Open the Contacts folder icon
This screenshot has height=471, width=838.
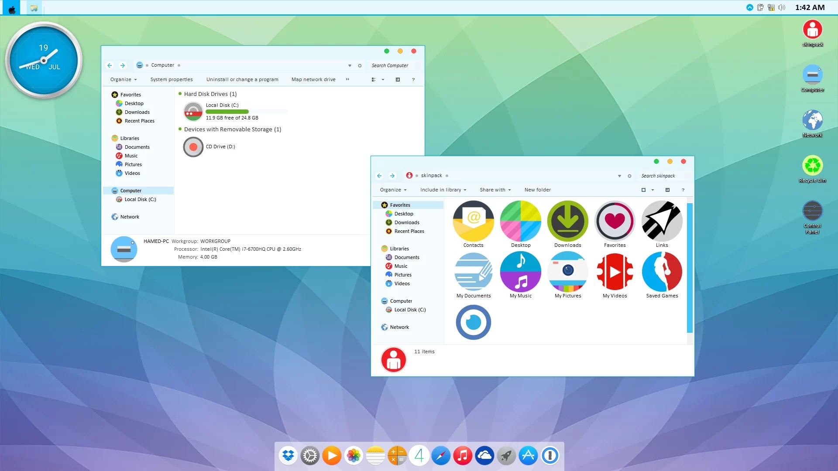click(473, 222)
